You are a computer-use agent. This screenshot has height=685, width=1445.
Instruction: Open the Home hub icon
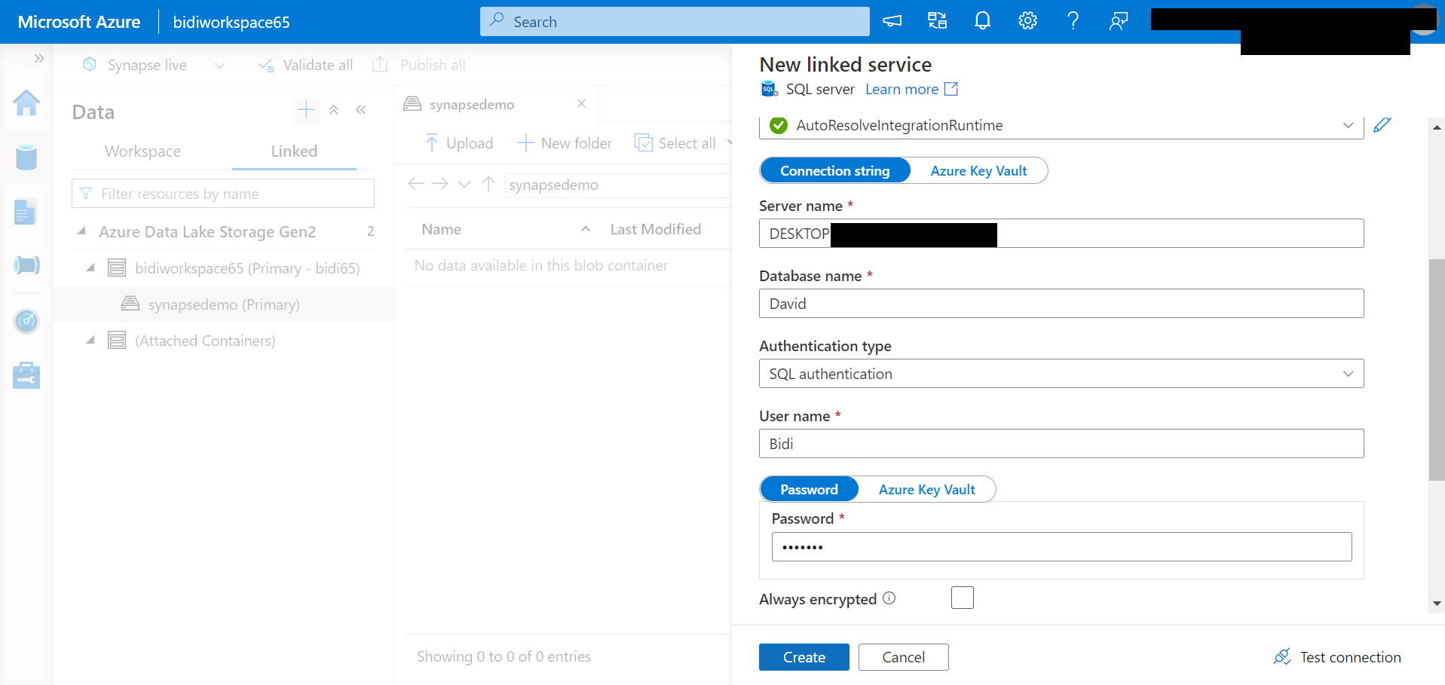tap(26, 102)
